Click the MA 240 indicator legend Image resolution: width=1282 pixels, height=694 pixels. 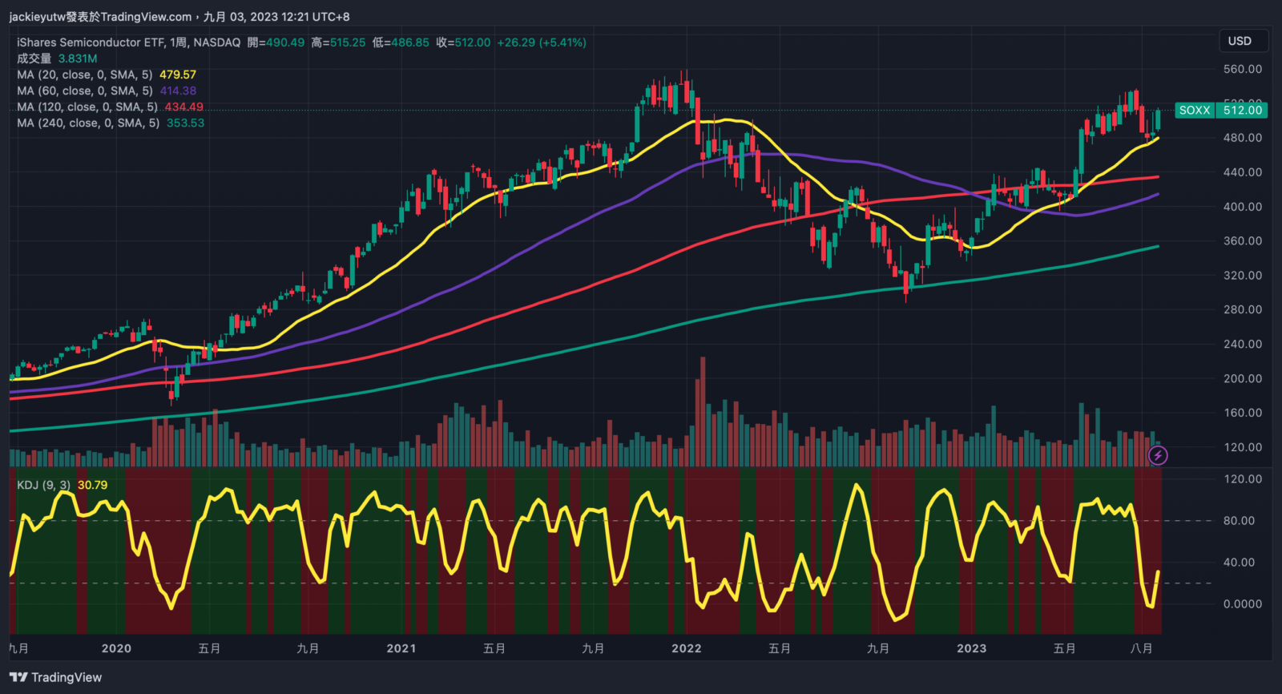pyautogui.click(x=87, y=123)
